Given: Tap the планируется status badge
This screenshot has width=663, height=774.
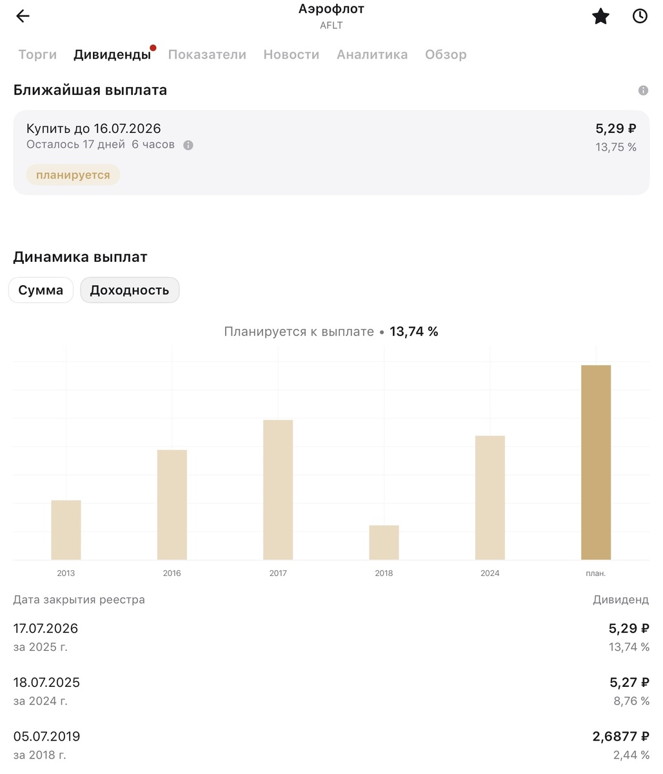Looking at the screenshot, I should coord(73,175).
